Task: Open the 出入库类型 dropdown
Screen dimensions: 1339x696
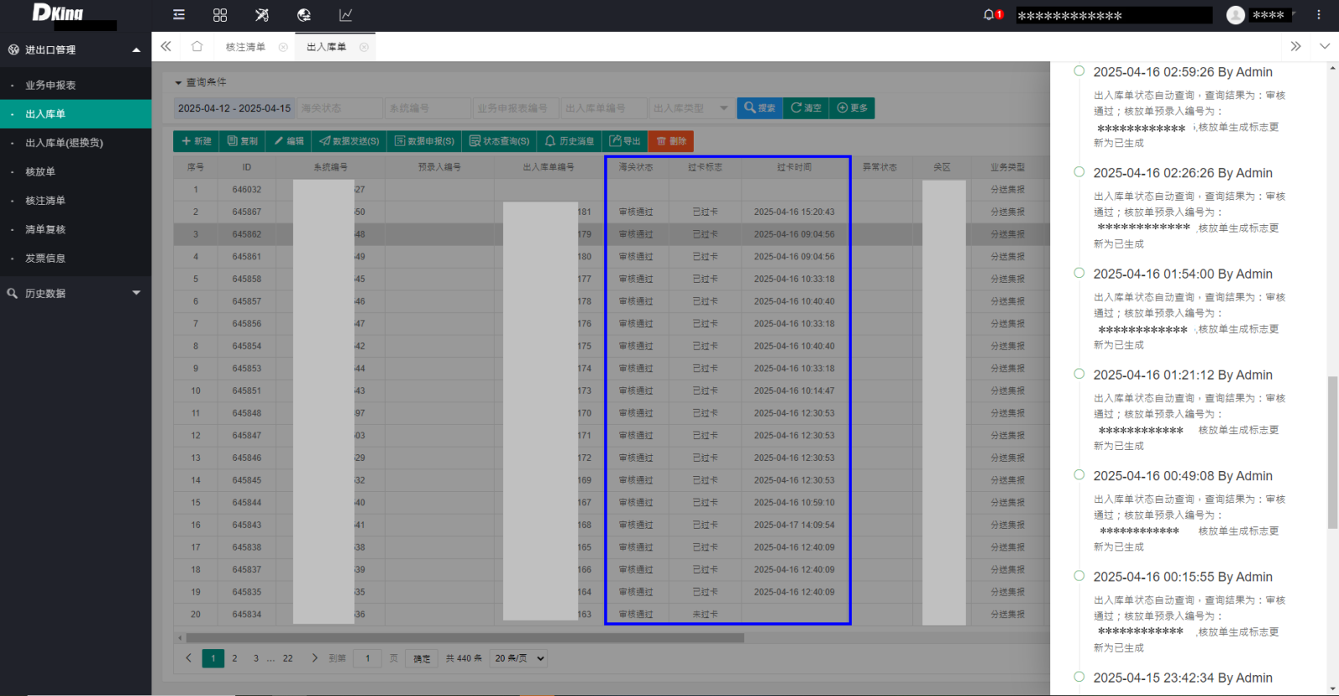Action: click(x=690, y=108)
